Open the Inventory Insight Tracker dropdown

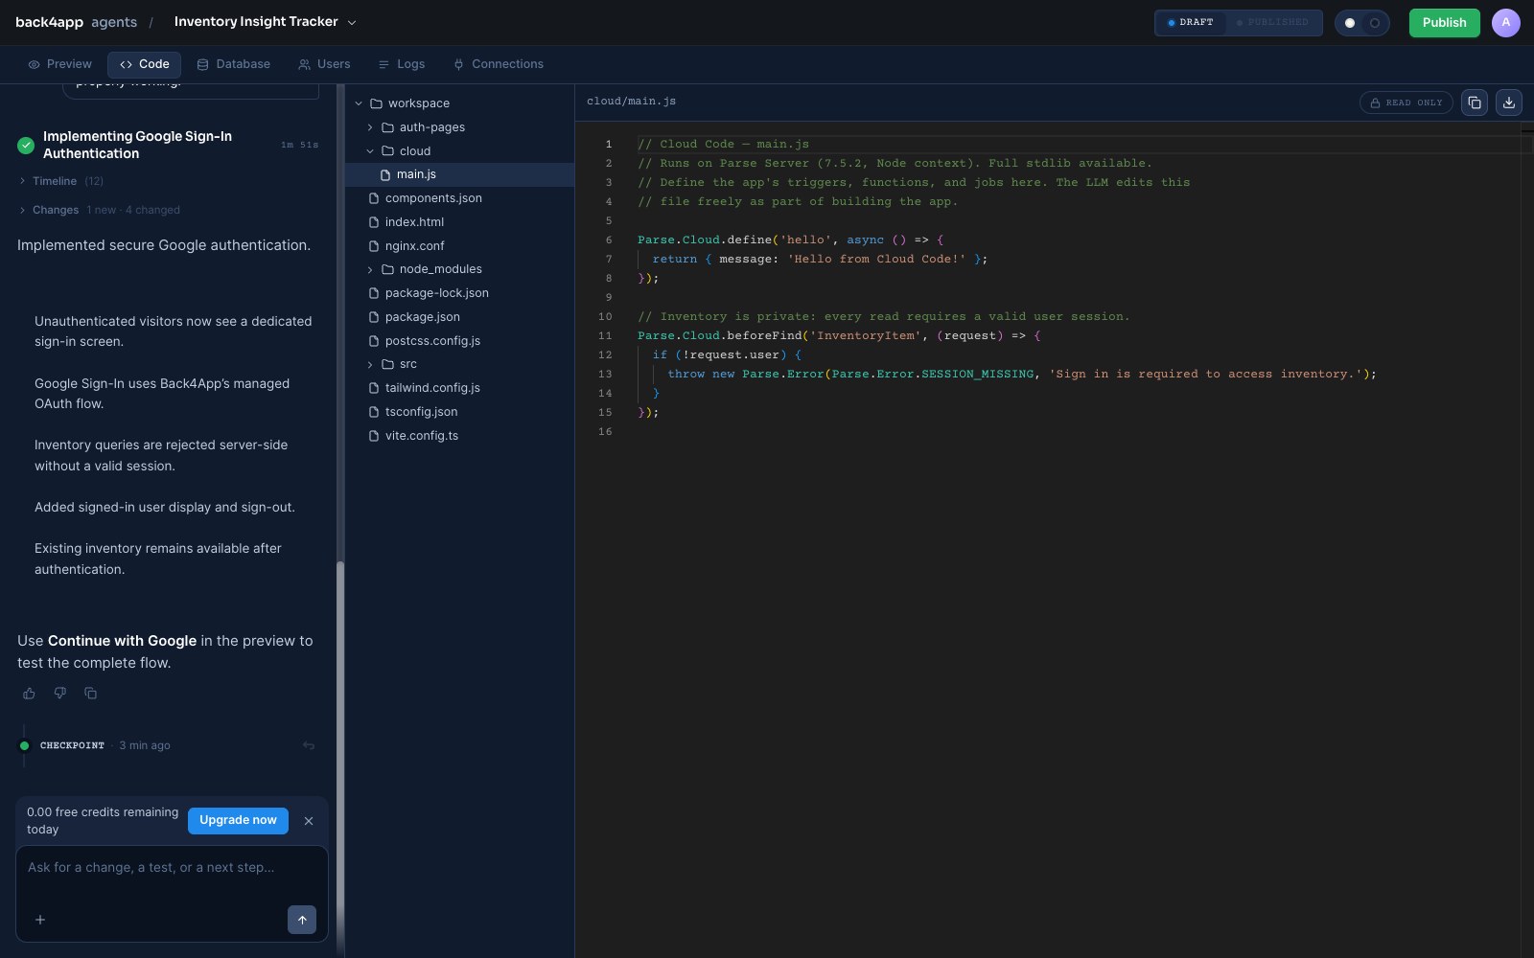pyautogui.click(x=266, y=22)
